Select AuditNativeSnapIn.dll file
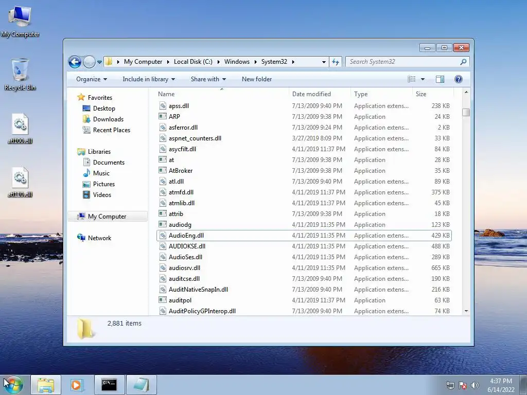527x395 pixels. [198, 290]
